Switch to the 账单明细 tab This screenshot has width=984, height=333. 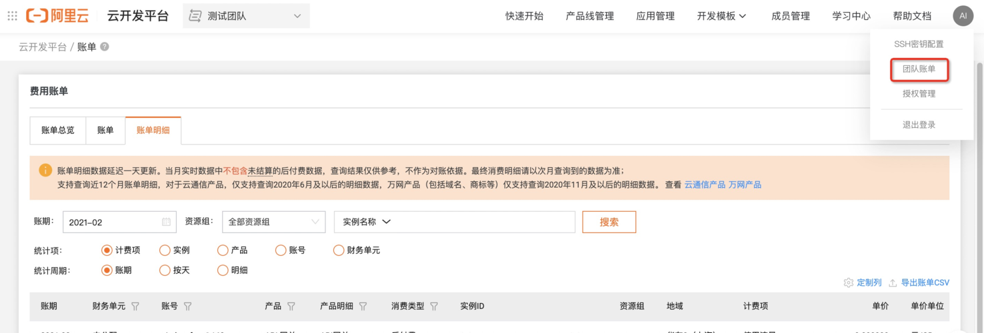pos(153,130)
